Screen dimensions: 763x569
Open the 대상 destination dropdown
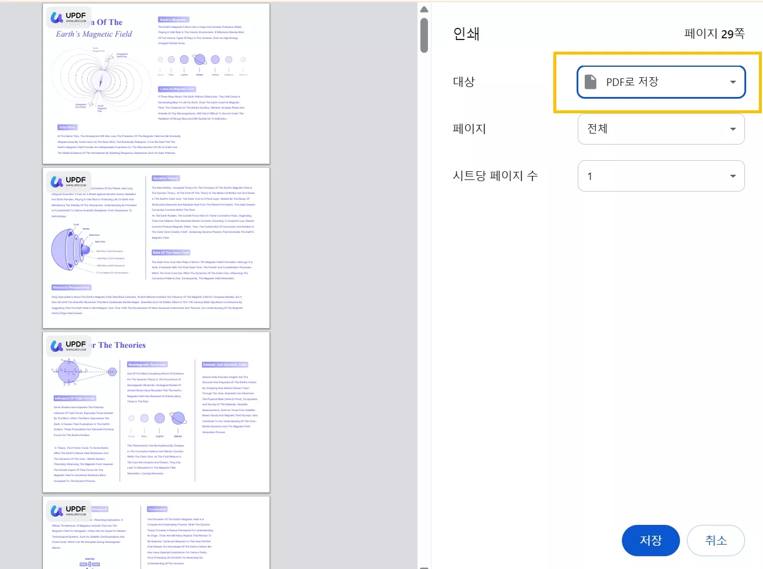pyautogui.click(x=661, y=81)
